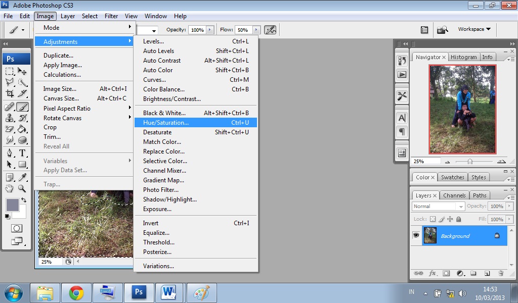Select Canvas Size menu entry
Image resolution: width=518 pixels, height=303 pixels.
(x=84, y=98)
